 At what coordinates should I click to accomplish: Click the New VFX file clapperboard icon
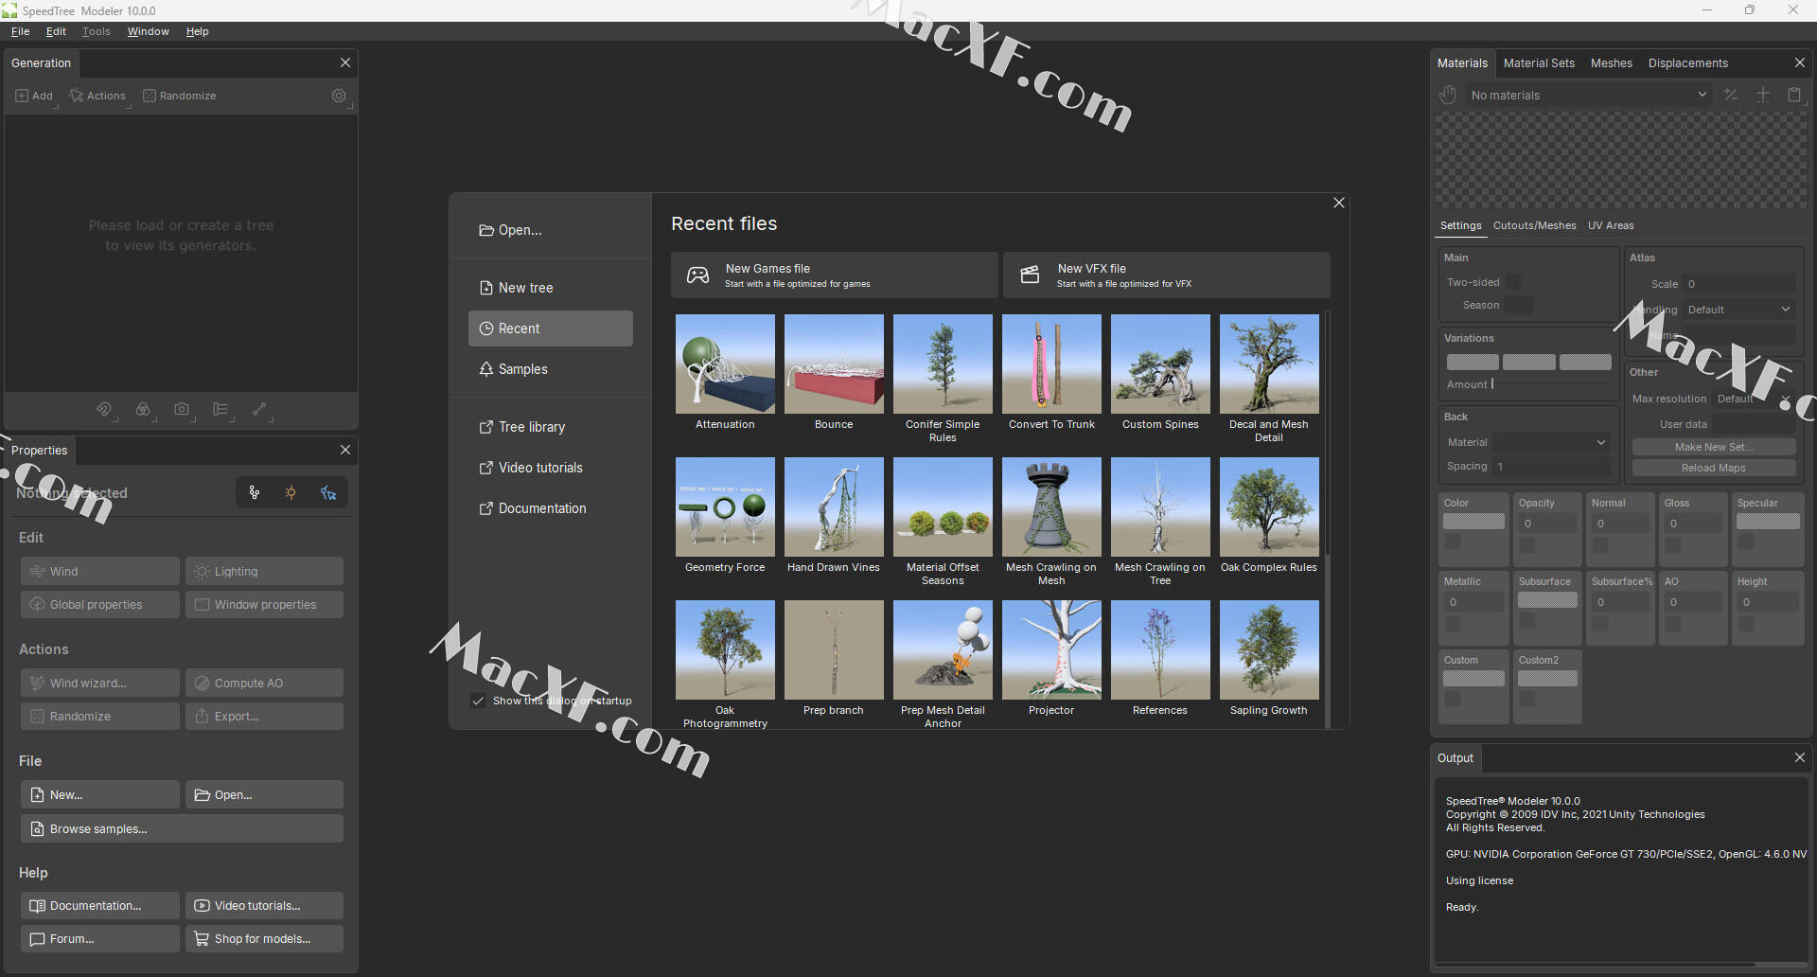1030,275
